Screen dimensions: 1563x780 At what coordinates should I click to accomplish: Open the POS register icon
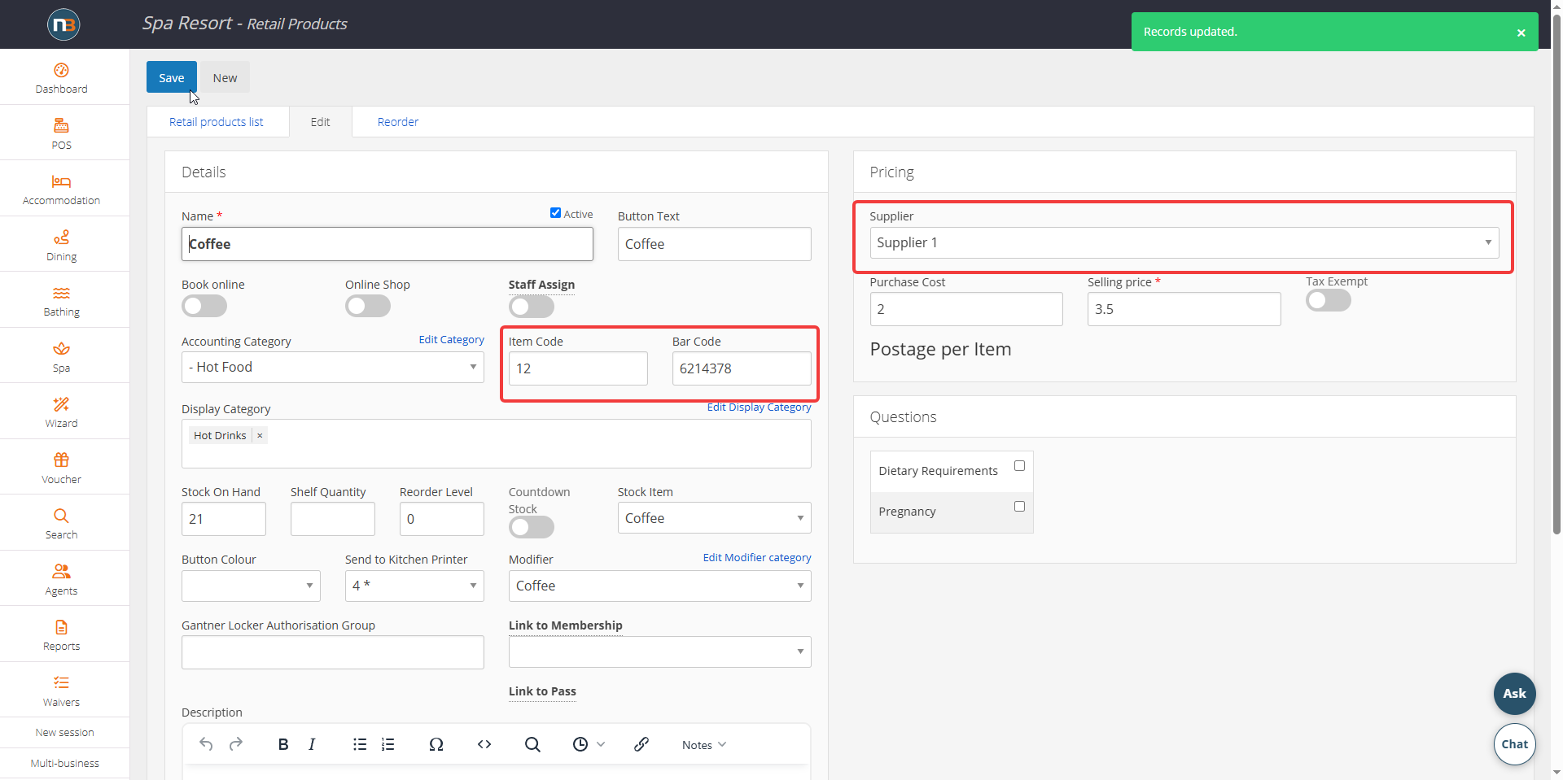[61, 125]
